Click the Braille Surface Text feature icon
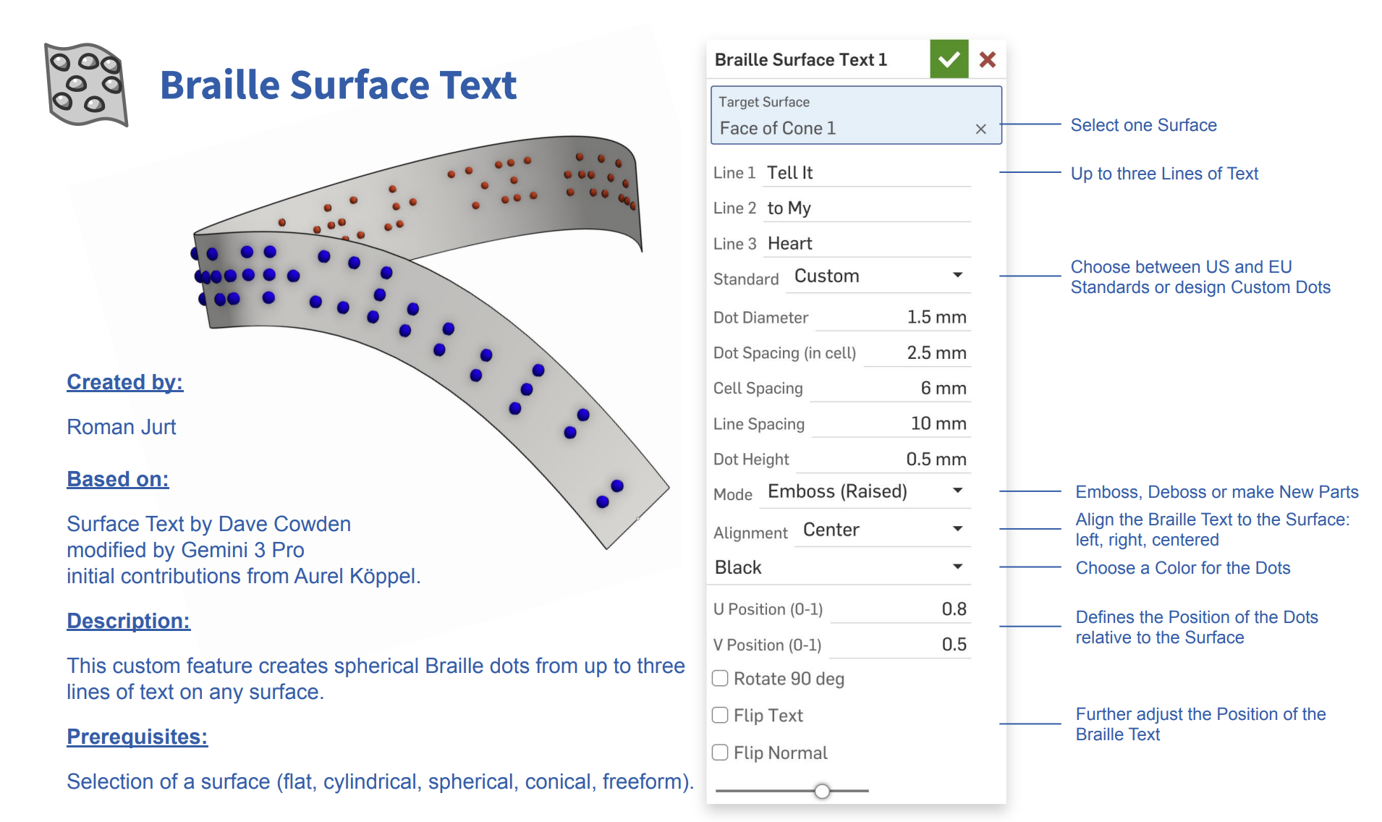The image size is (1382, 822). 85,84
